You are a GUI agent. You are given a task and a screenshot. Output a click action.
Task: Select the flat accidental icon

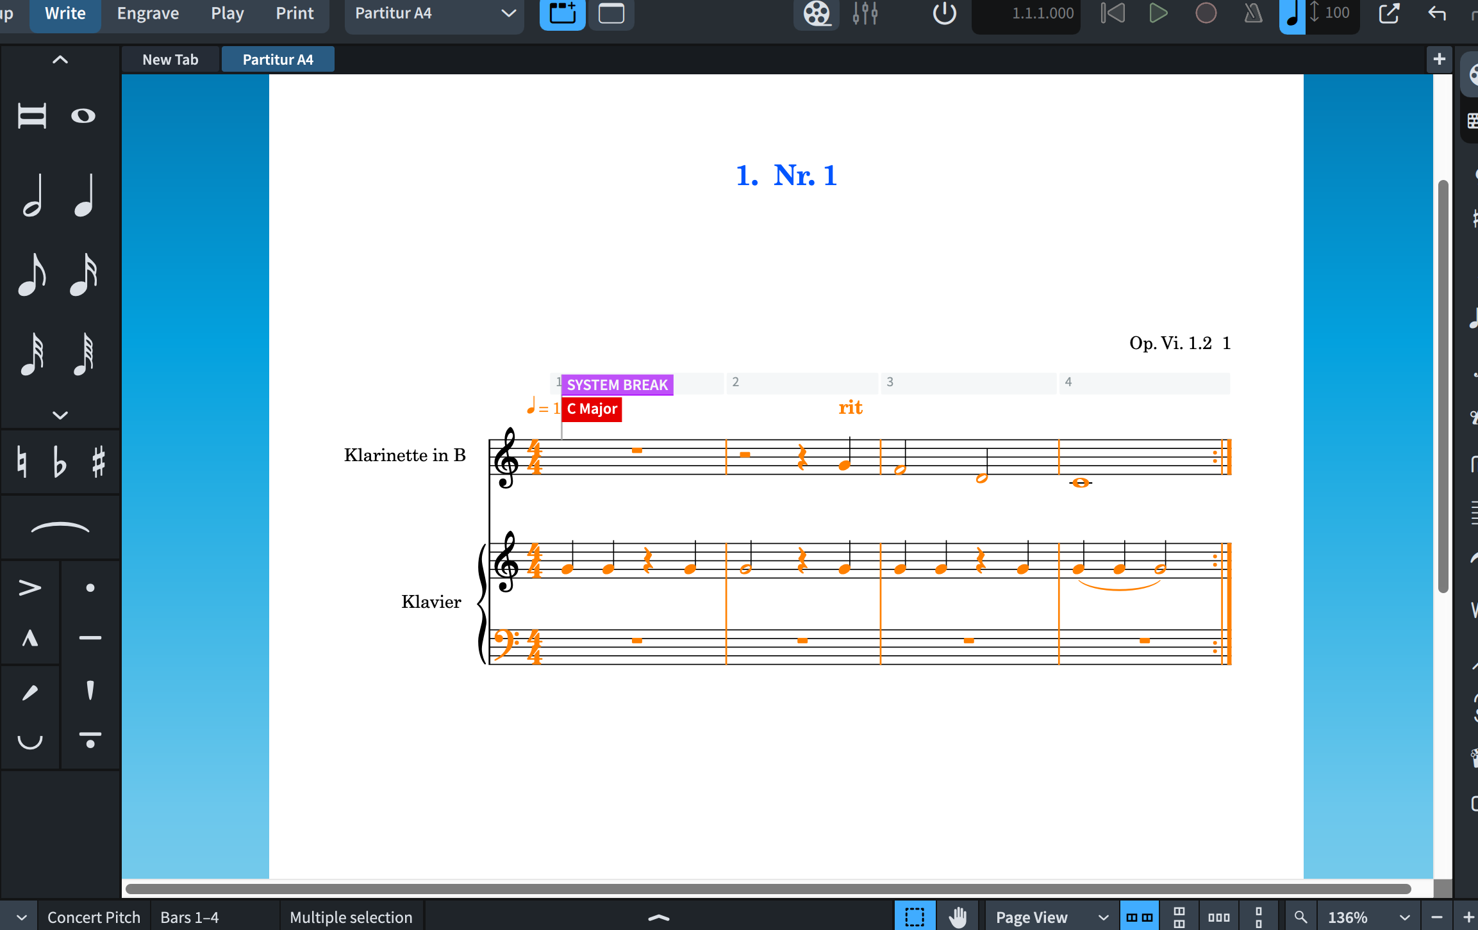tap(60, 462)
